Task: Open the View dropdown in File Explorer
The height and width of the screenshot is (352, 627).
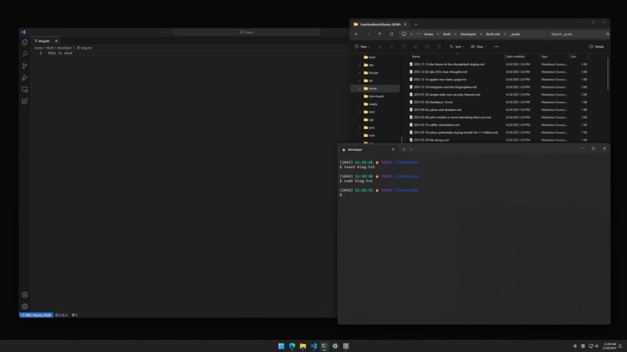Action: [x=480, y=47]
